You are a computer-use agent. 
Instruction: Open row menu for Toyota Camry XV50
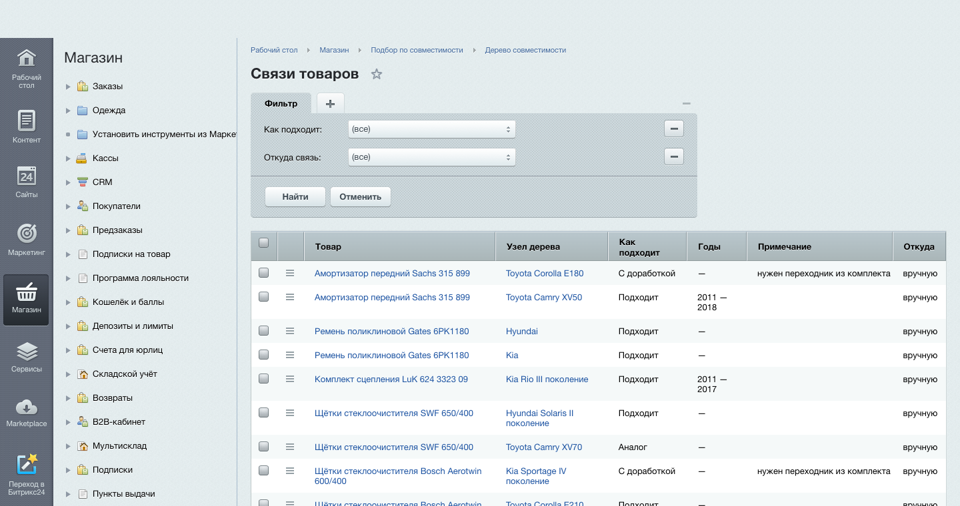click(290, 297)
